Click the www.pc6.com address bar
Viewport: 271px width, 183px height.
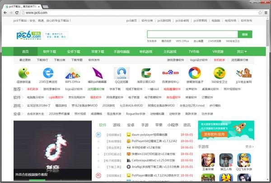(x=139, y=13)
